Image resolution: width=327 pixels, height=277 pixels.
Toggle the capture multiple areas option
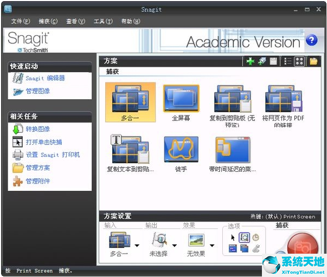(244, 249)
